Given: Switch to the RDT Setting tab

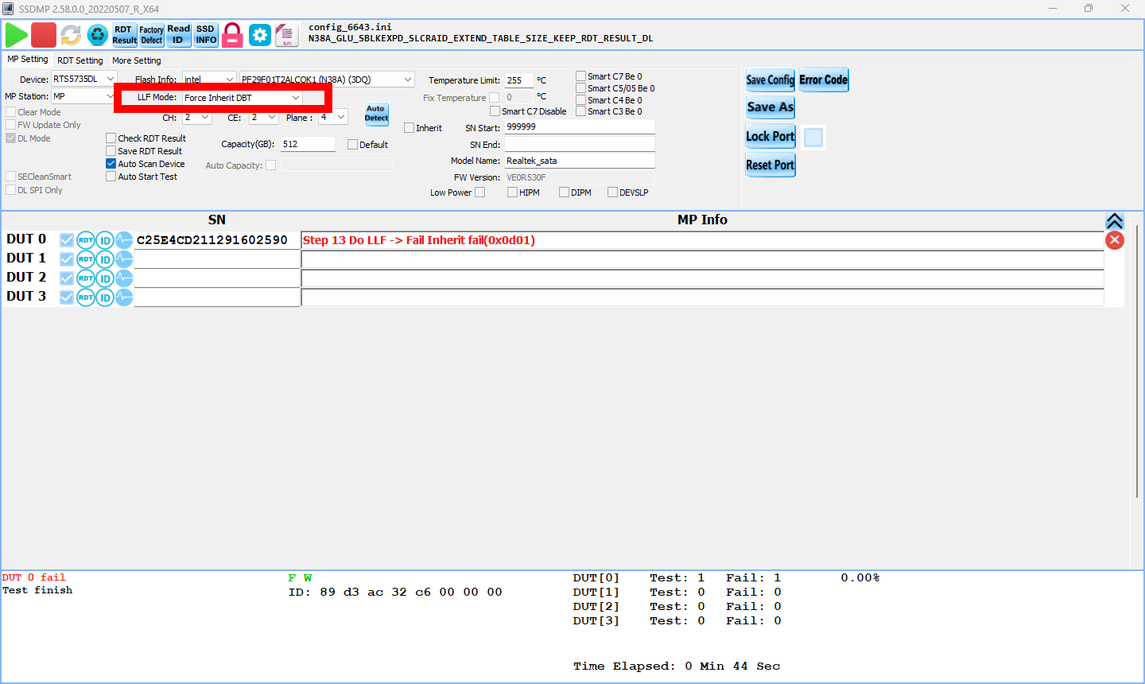Looking at the screenshot, I should [x=80, y=60].
